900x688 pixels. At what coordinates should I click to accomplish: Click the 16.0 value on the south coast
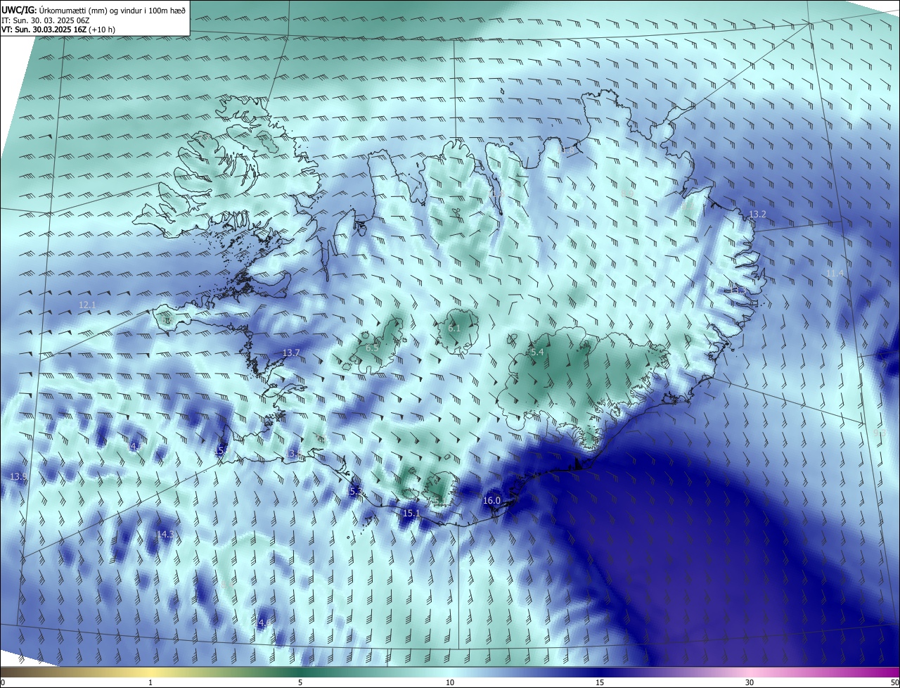[x=491, y=501]
